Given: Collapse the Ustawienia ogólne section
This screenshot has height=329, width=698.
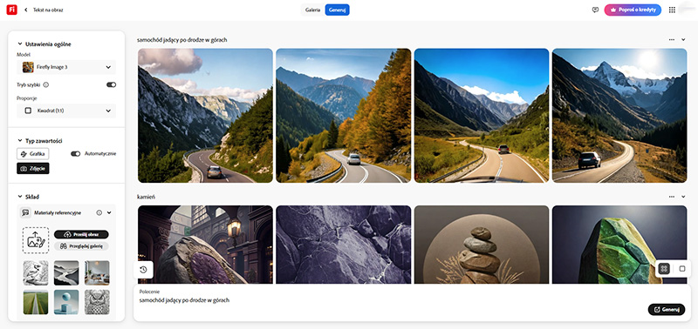Looking at the screenshot, I should [19, 44].
